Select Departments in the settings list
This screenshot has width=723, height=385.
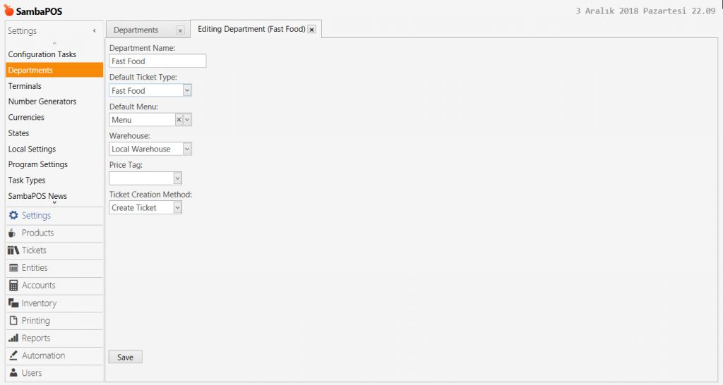(x=54, y=70)
